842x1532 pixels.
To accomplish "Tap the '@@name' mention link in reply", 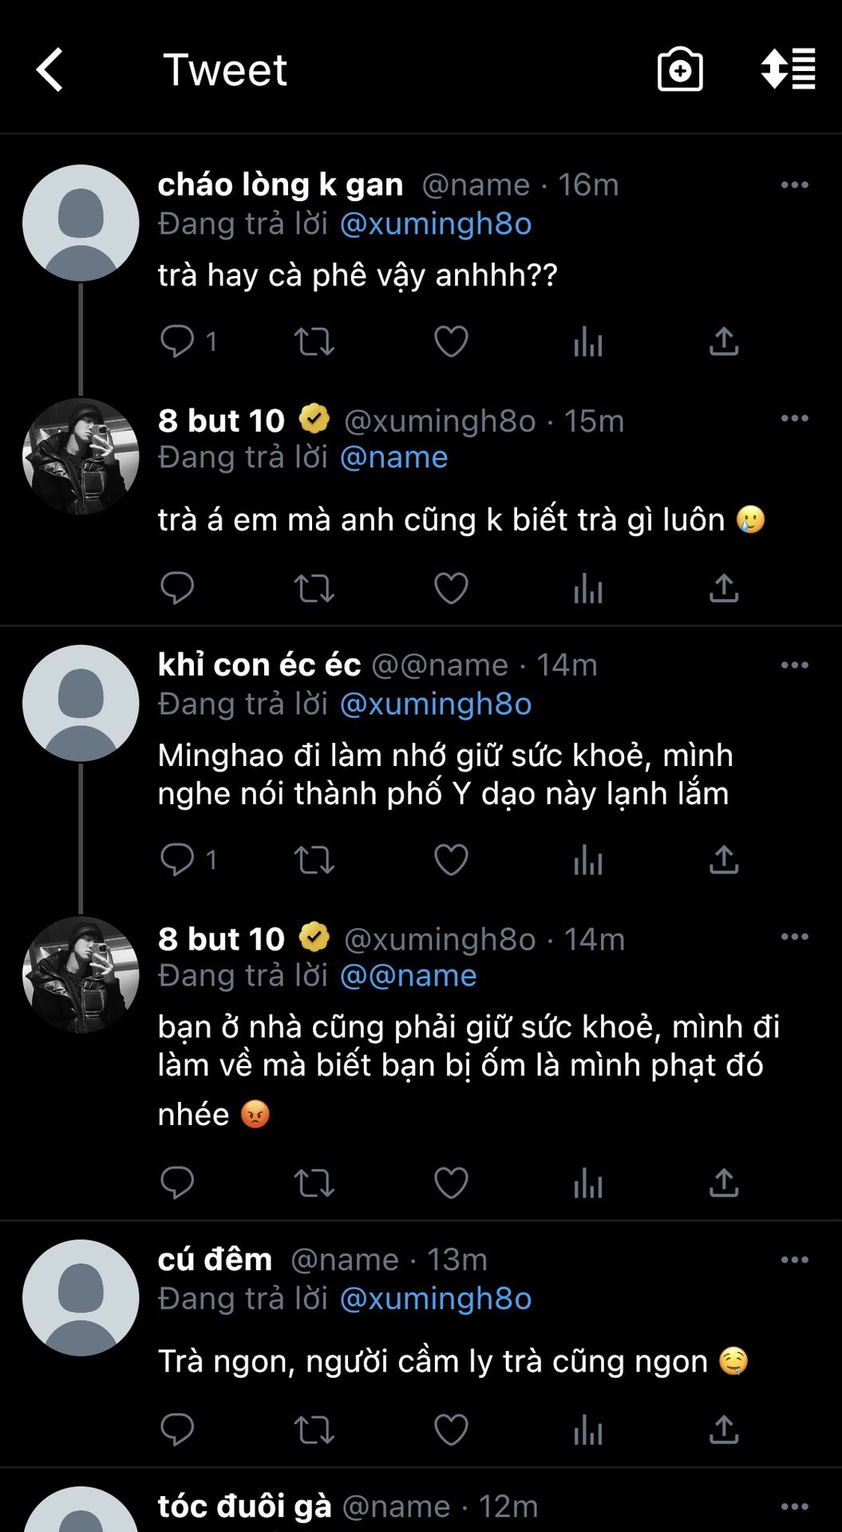I will click(409, 976).
